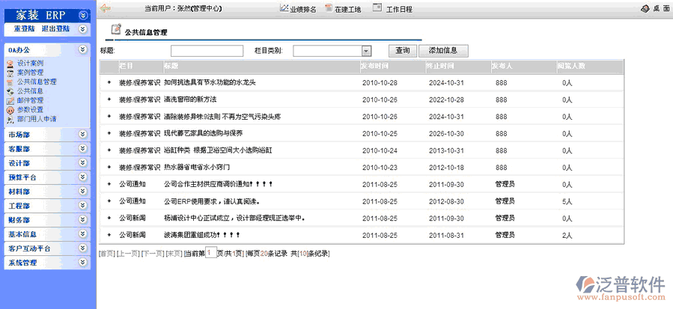Open 案例管理 in the sidebar
Image resolution: width=673 pixels, height=309 pixels.
[30, 73]
